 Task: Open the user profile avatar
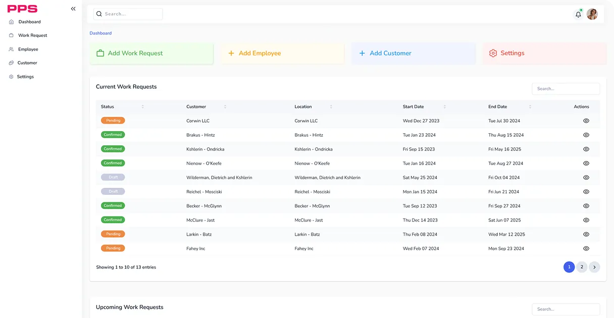[592, 14]
